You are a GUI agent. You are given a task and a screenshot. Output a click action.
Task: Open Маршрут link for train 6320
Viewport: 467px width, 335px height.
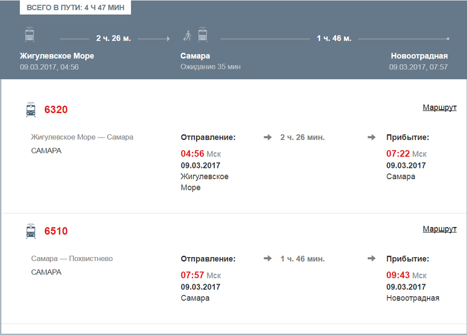pos(440,107)
